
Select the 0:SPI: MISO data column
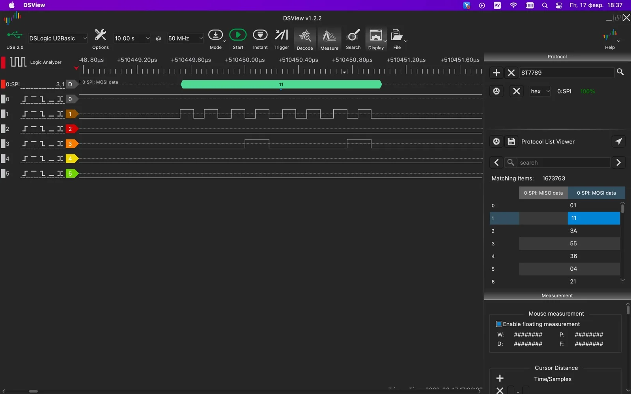[543, 193]
